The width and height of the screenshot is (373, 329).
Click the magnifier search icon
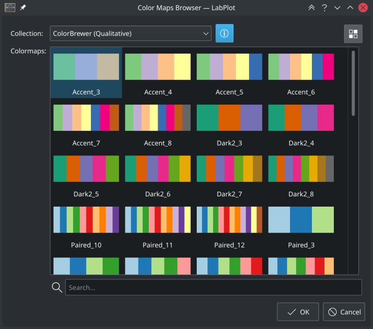pyautogui.click(x=56, y=287)
